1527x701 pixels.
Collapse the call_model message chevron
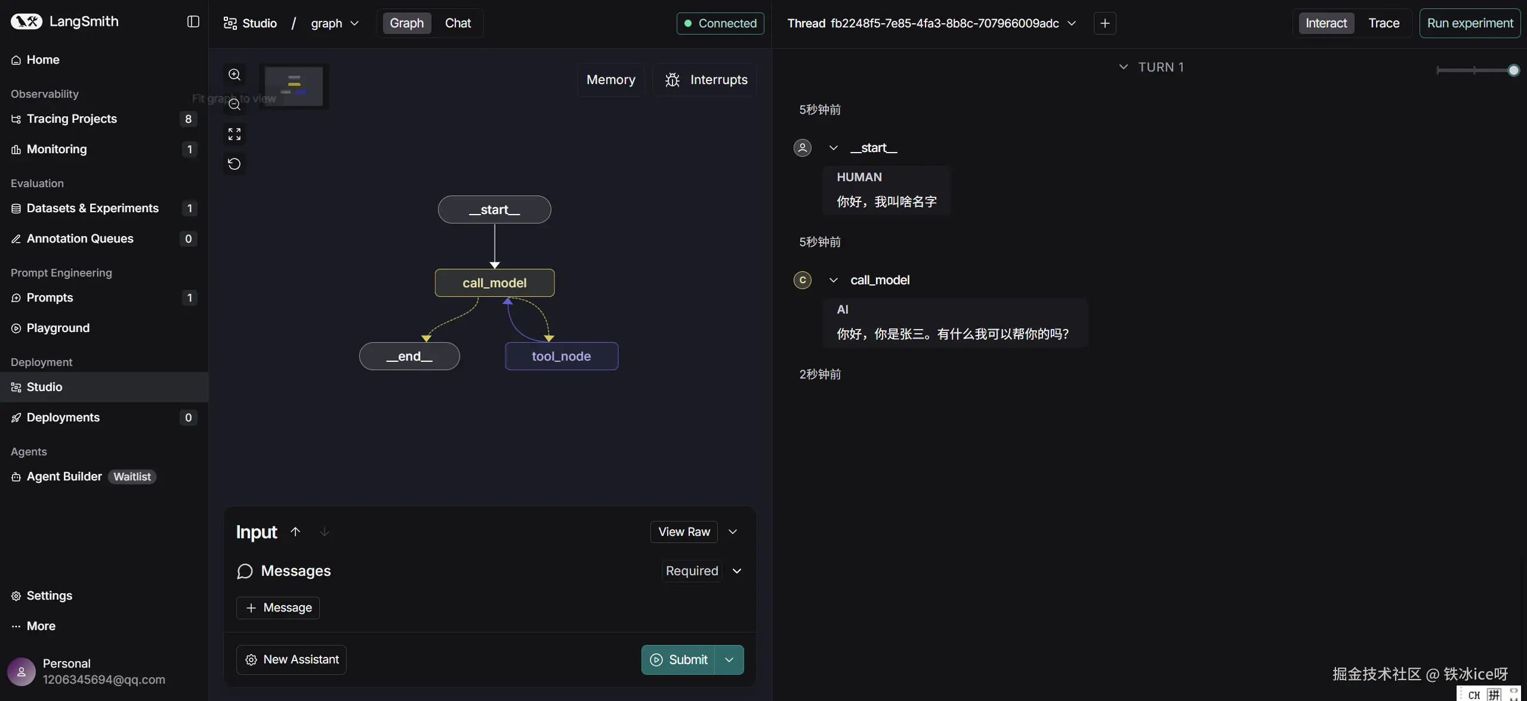[x=834, y=280]
